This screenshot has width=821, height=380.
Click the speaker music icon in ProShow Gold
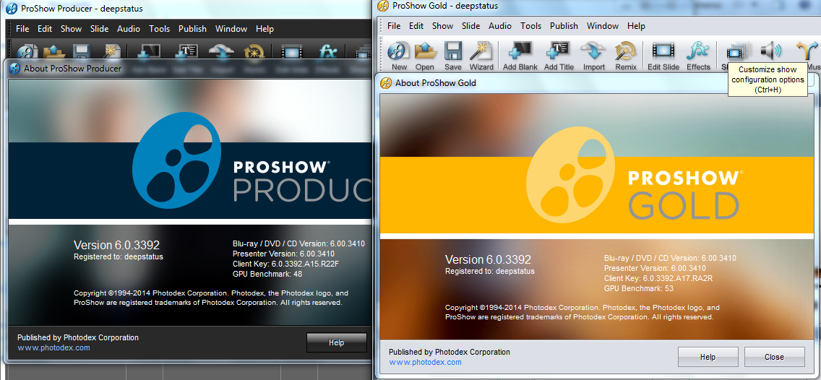(771, 51)
